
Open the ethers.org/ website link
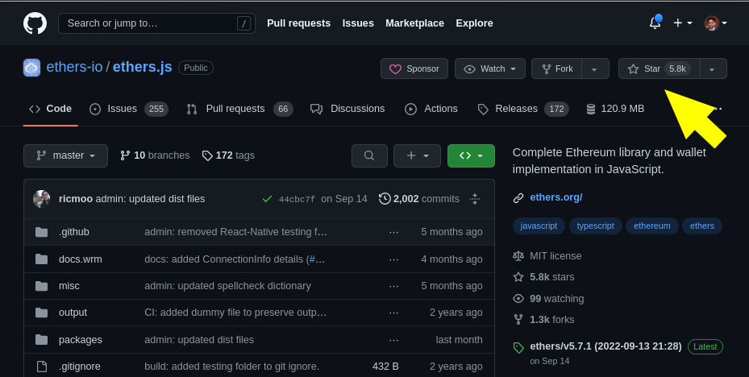[556, 197]
